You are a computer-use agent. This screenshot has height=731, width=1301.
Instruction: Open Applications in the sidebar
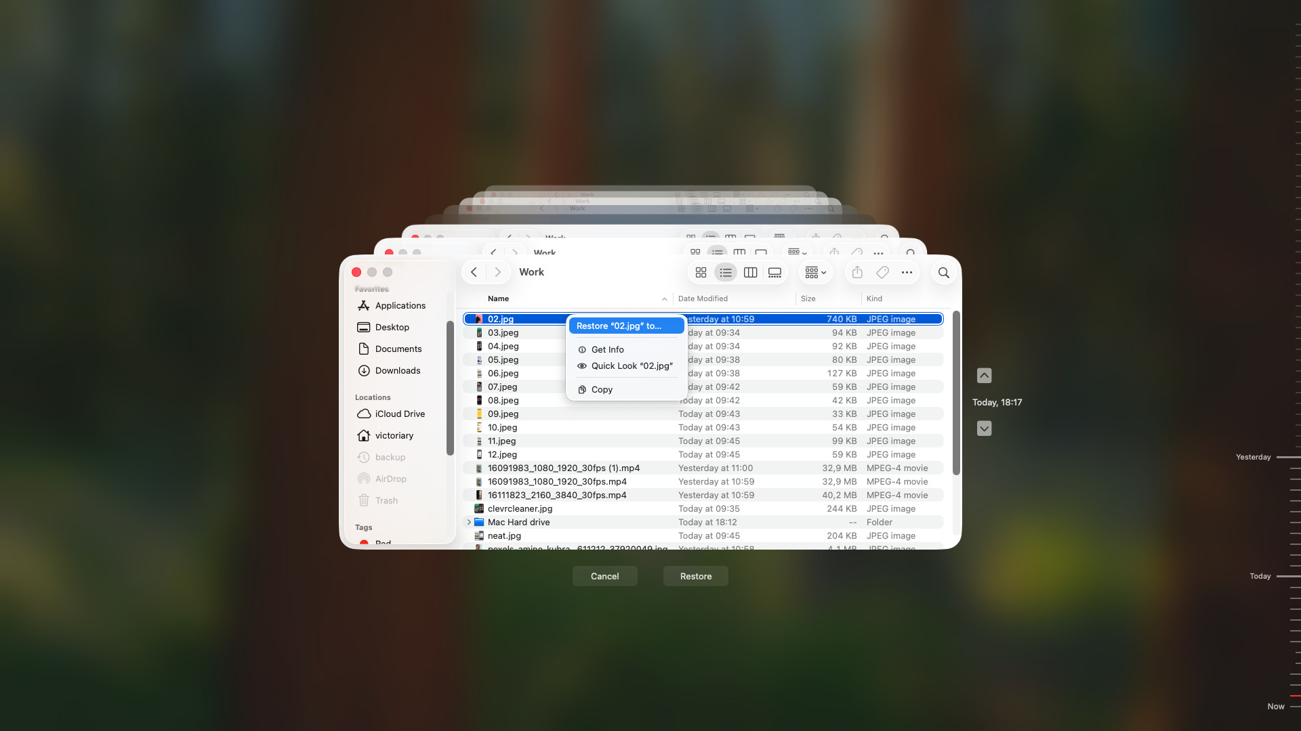click(400, 305)
